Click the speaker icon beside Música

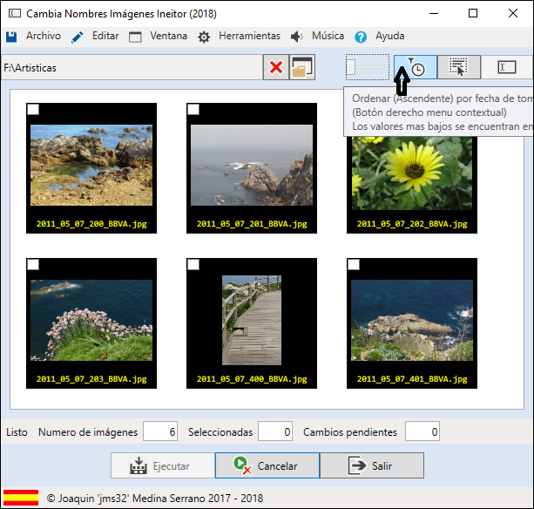297,37
